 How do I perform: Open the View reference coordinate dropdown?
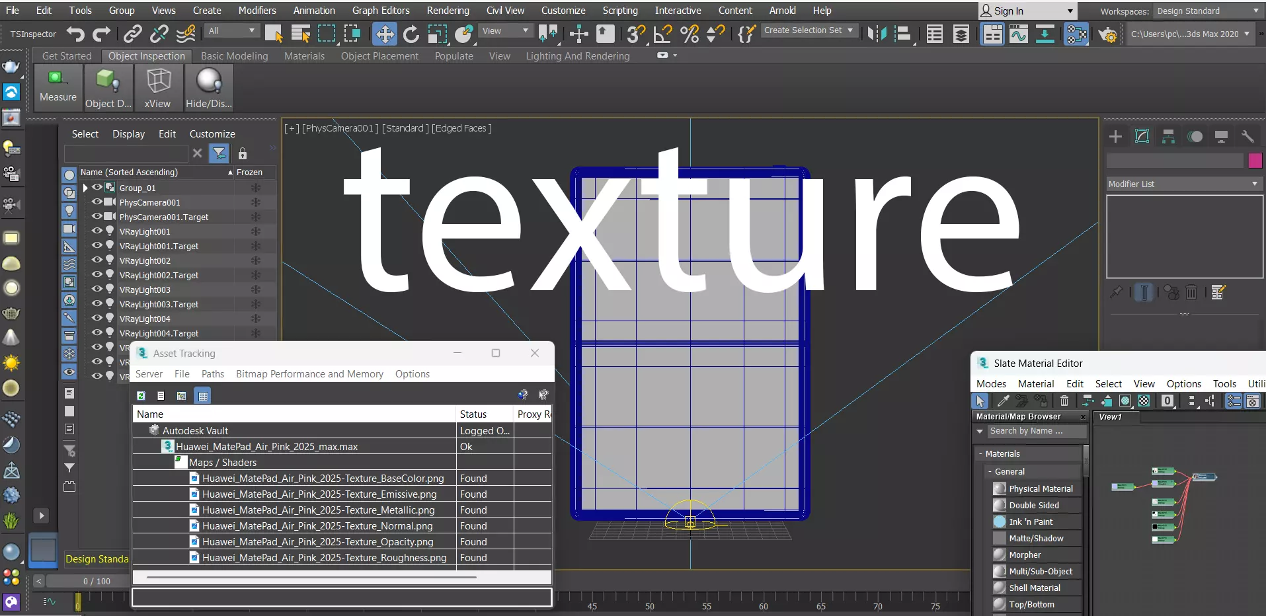pyautogui.click(x=506, y=31)
